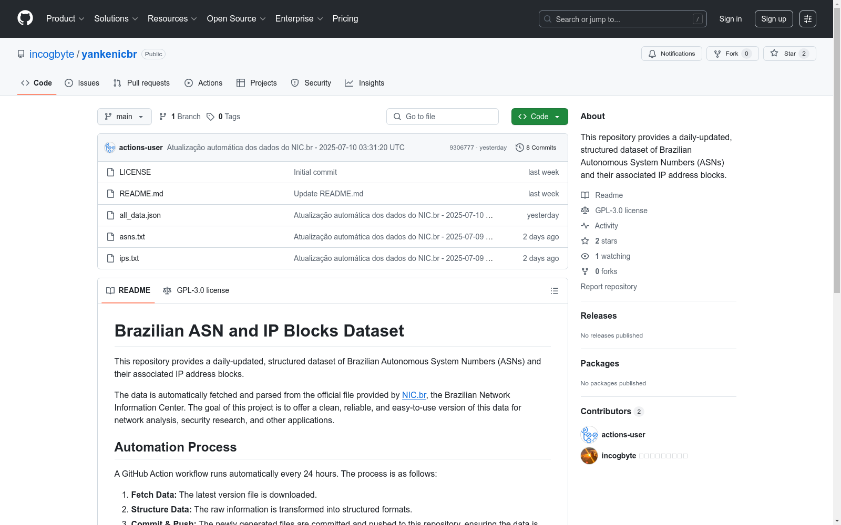The height and width of the screenshot is (525, 841).
Task: View the 1 Branch list
Action: point(180,117)
